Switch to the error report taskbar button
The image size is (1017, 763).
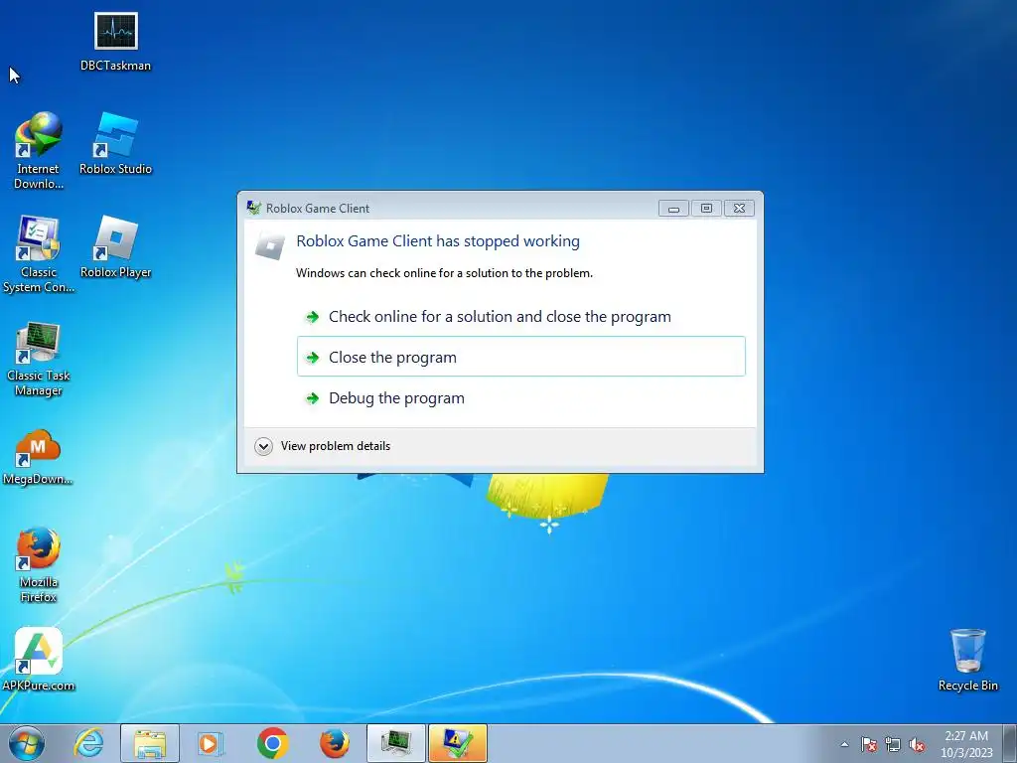tap(457, 743)
